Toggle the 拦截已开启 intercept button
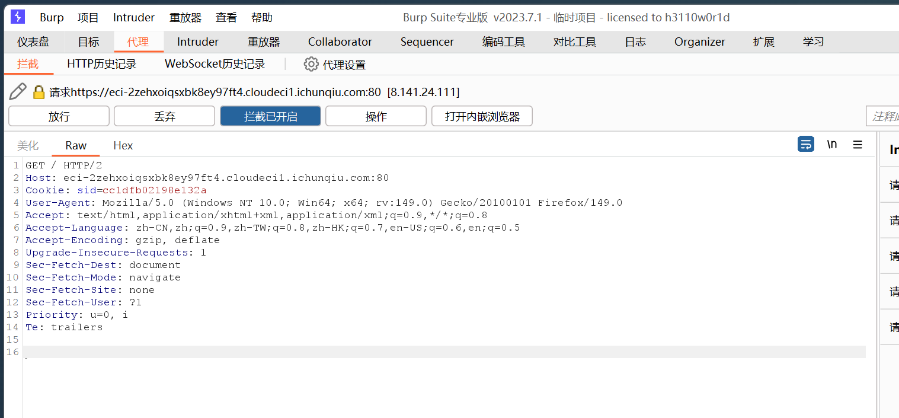This screenshot has height=418, width=899. (270, 116)
